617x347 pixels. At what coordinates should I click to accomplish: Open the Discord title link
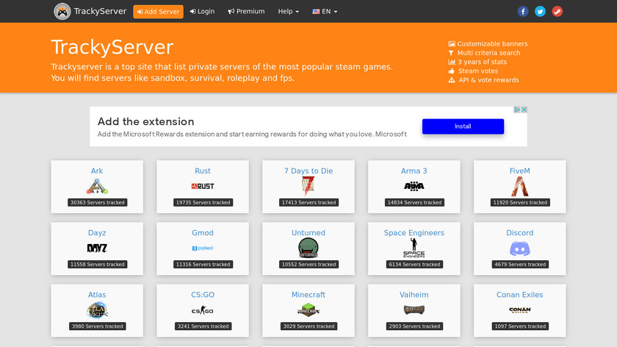(520, 233)
